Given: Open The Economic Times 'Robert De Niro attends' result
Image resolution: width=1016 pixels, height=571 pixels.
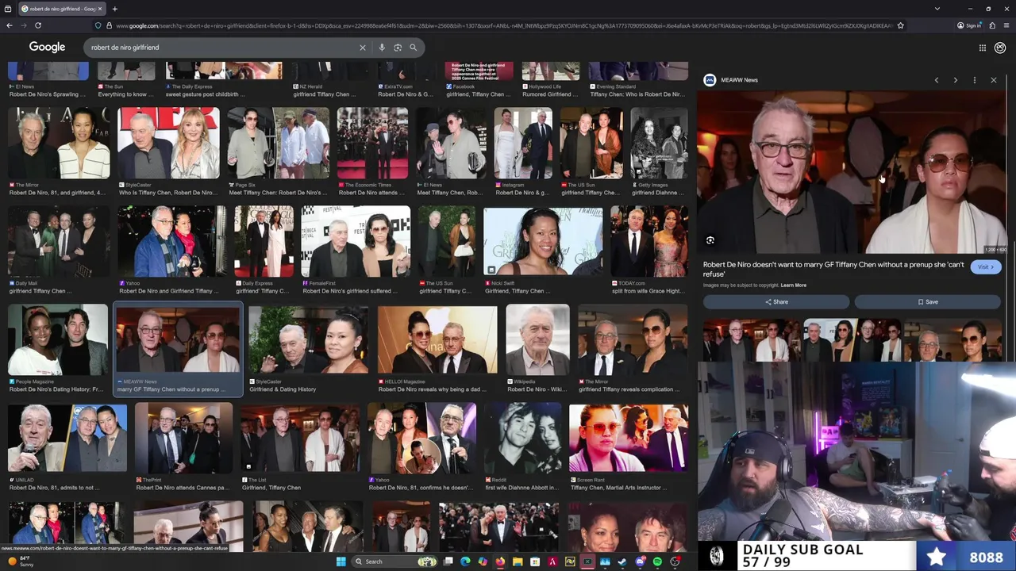Looking at the screenshot, I should coord(373,151).
